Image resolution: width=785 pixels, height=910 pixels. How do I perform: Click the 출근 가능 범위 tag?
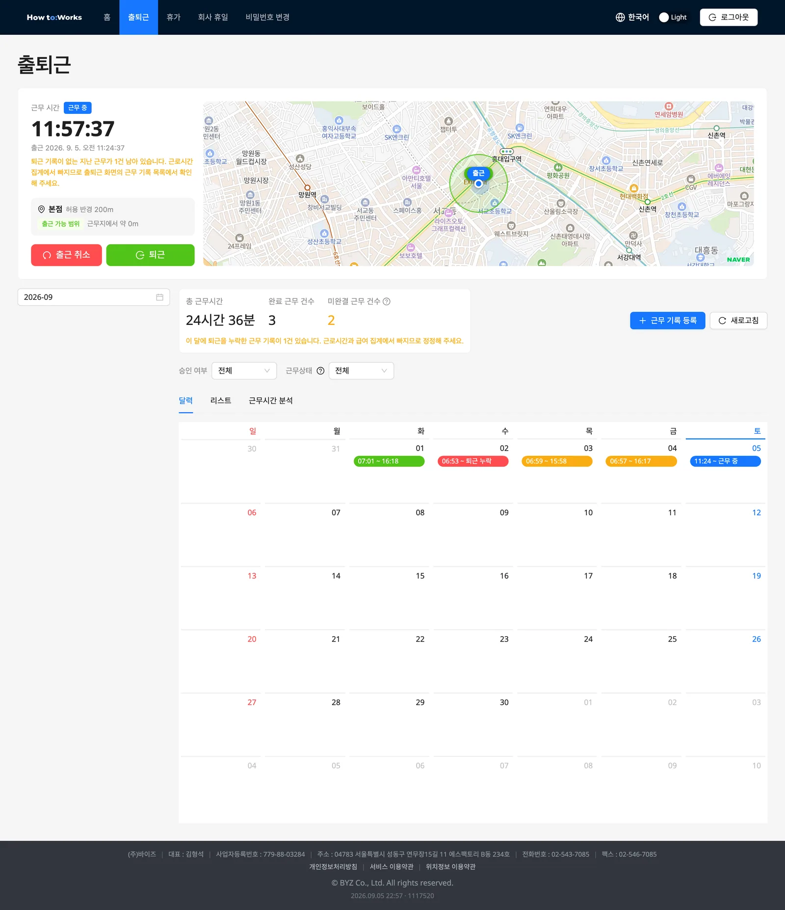click(x=60, y=224)
